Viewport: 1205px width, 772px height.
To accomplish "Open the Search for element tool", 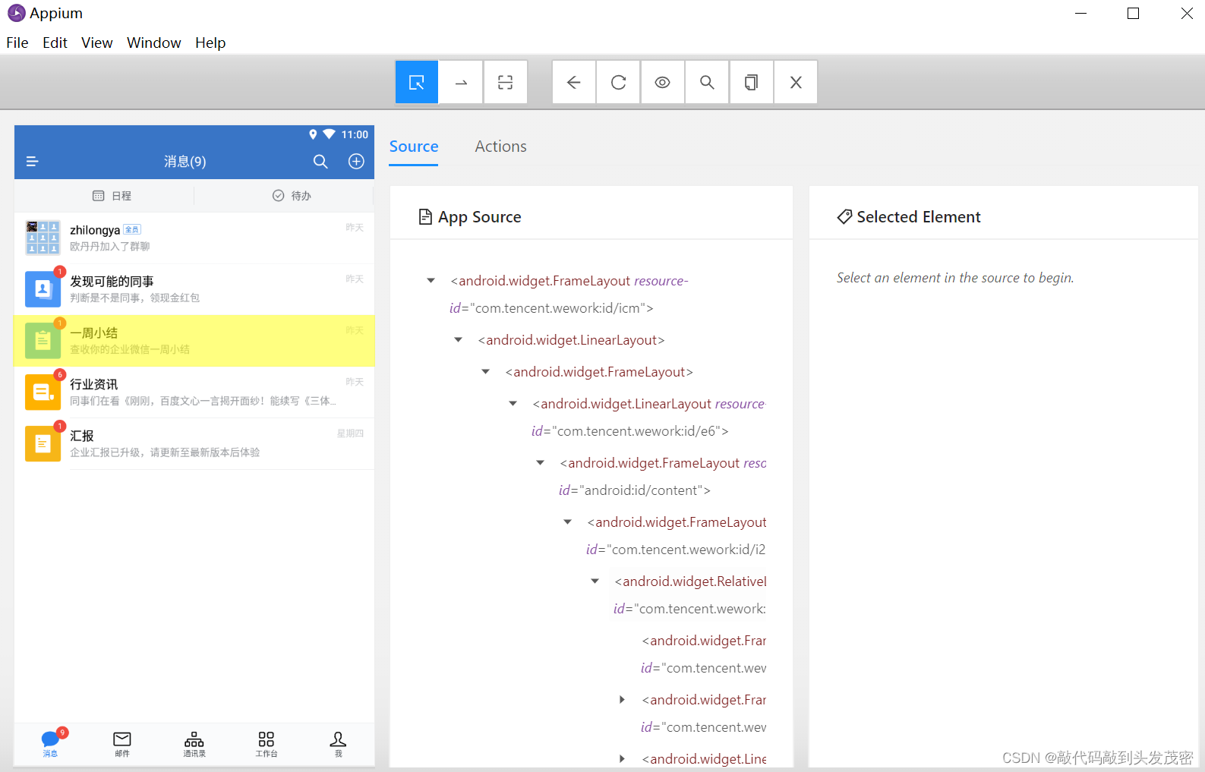I will (x=707, y=82).
